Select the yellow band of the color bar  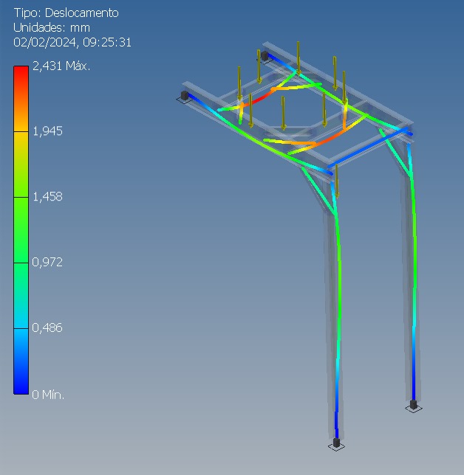pyautogui.click(x=21, y=148)
